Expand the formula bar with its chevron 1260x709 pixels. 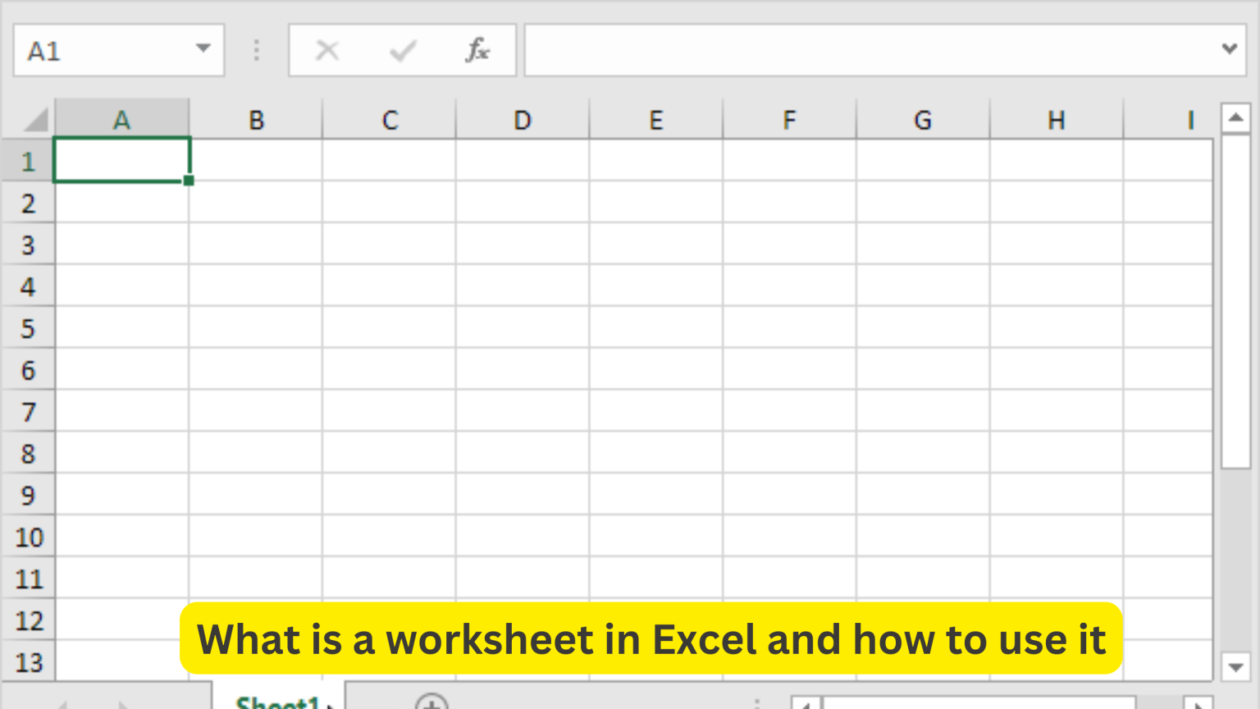[1228, 49]
